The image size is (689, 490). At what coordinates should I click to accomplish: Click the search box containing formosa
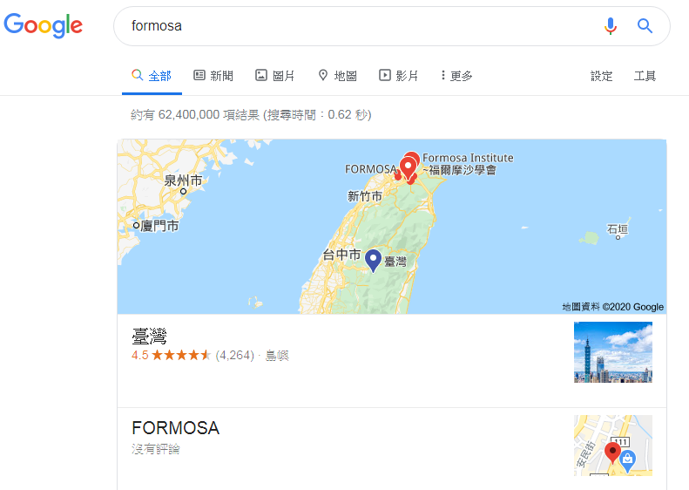(361, 26)
